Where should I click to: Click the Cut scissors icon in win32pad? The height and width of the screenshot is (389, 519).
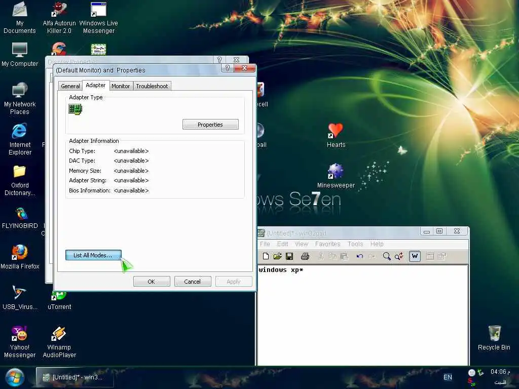pyautogui.click(x=321, y=256)
